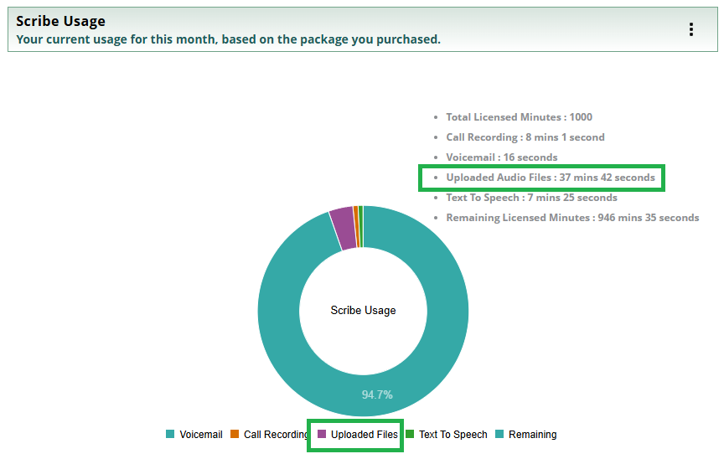Toggle the Voicemail series legend label

pos(201,435)
